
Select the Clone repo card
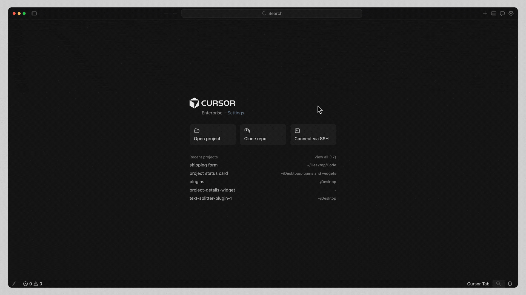[263, 134]
